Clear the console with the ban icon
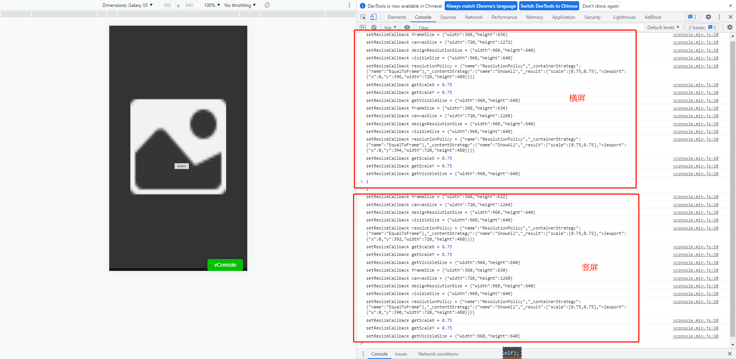 [x=374, y=28]
